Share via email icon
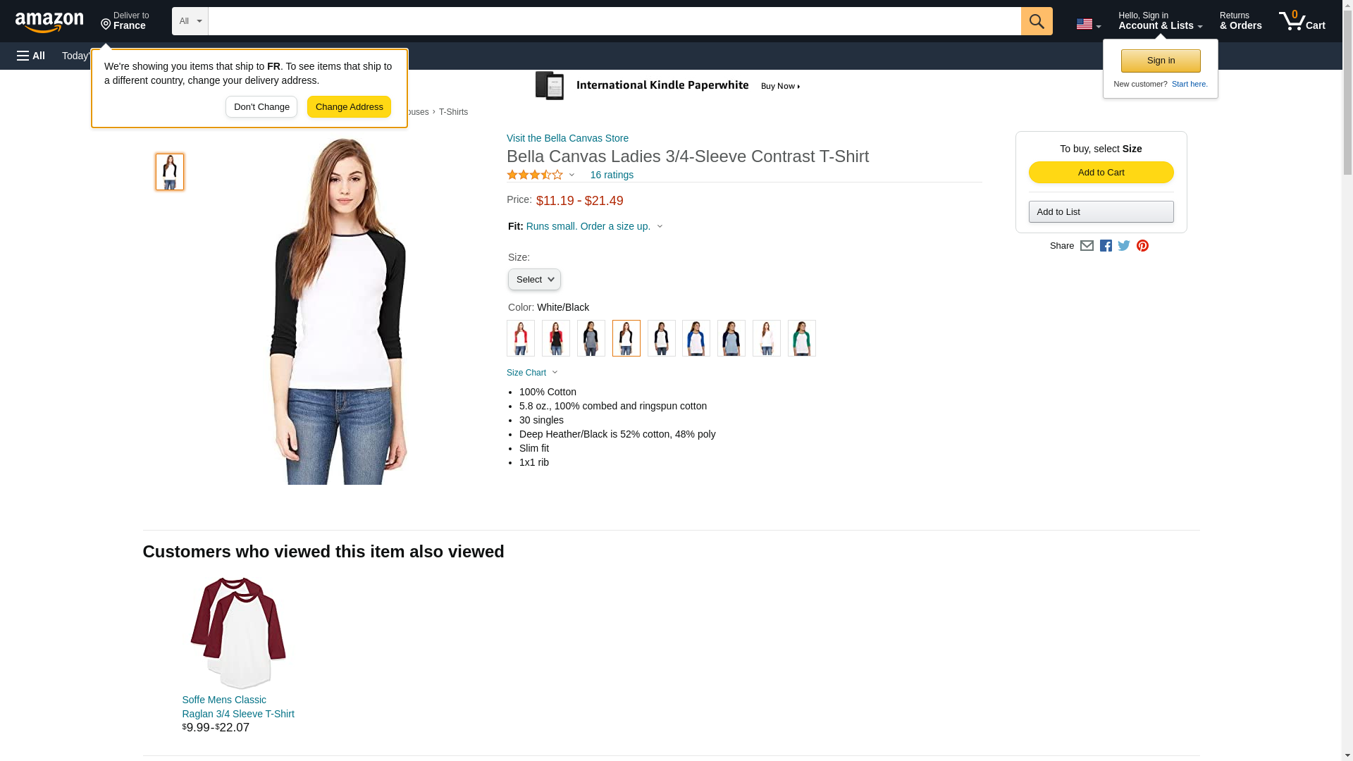The image size is (1353, 761). (1087, 246)
